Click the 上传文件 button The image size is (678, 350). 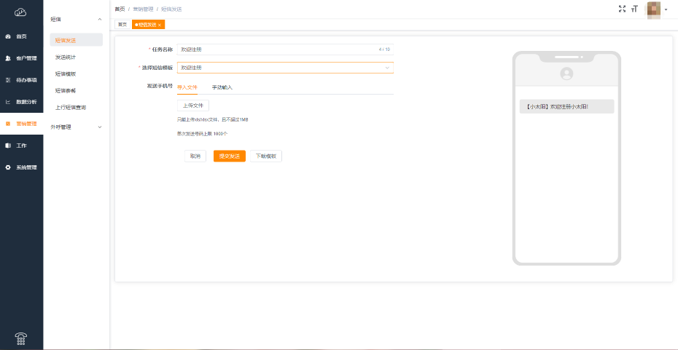click(x=193, y=106)
